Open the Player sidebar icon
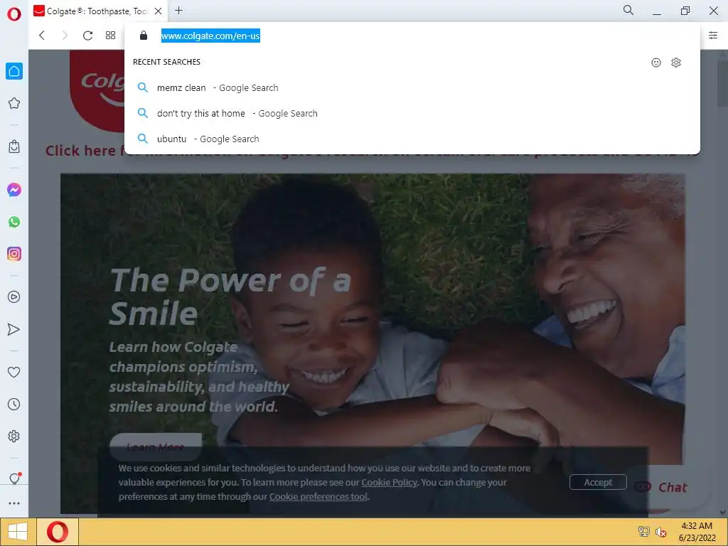 click(x=14, y=297)
